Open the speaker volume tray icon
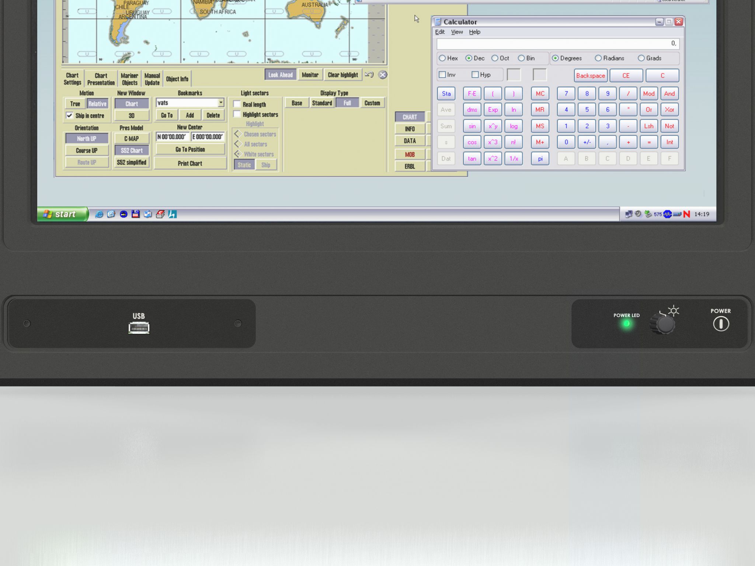755x566 pixels. (638, 214)
